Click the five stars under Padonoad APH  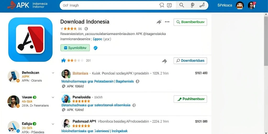click(81, 126)
